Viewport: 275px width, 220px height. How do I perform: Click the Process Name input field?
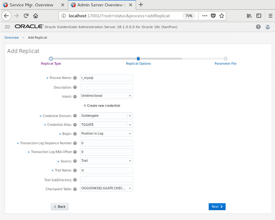point(106,78)
